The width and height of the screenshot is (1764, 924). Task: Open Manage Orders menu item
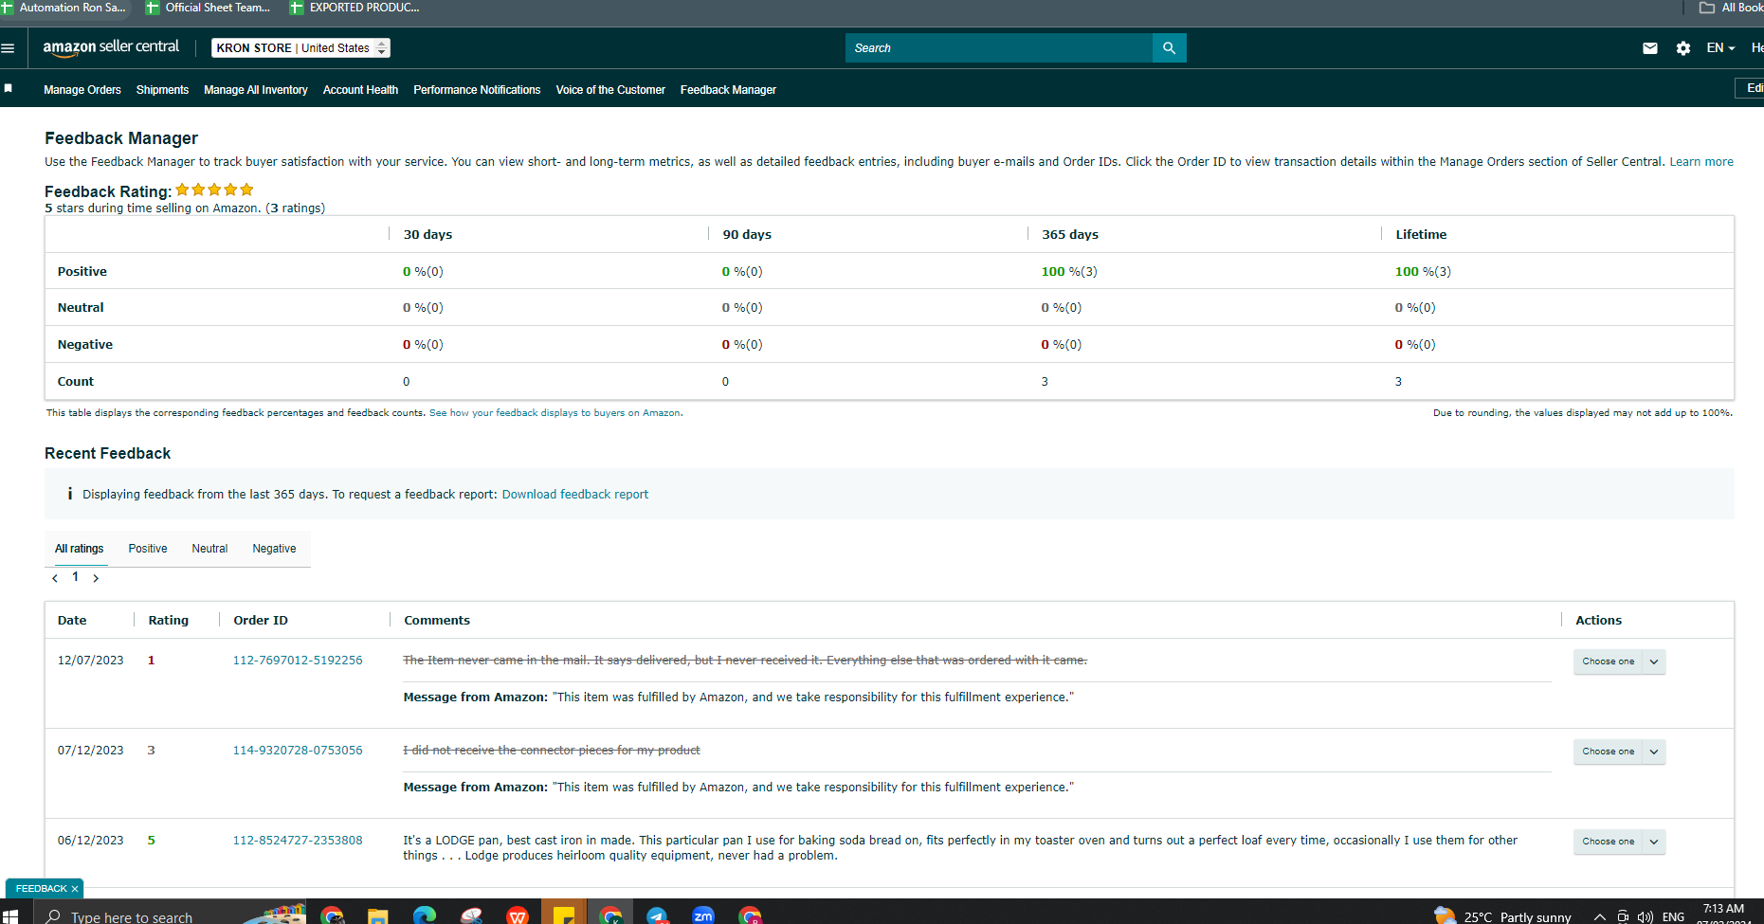click(x=82, y=90)
